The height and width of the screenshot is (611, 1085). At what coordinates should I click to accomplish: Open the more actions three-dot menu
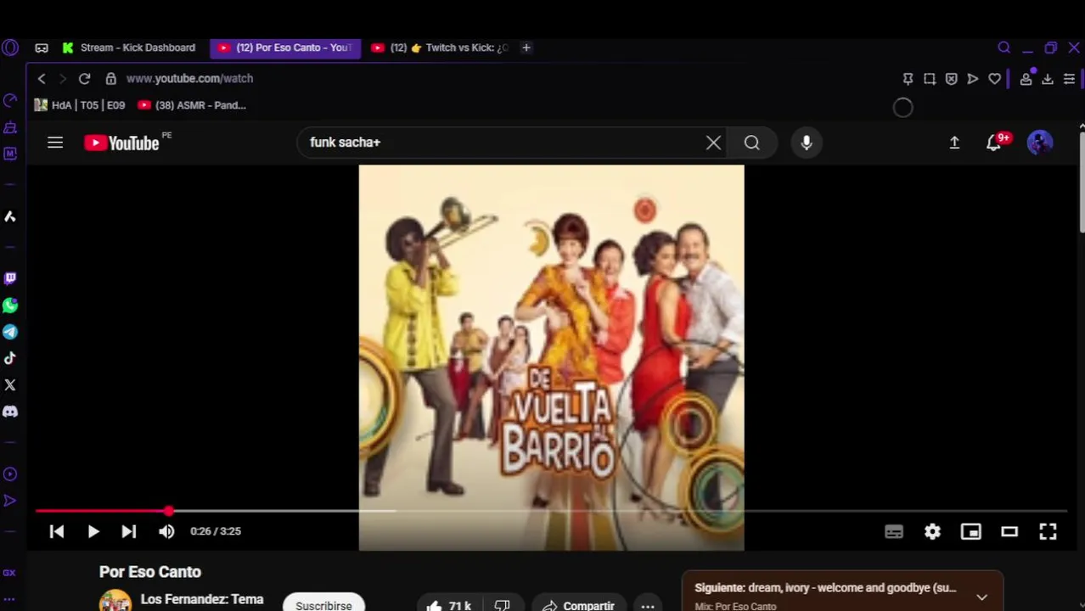[648, 606]
